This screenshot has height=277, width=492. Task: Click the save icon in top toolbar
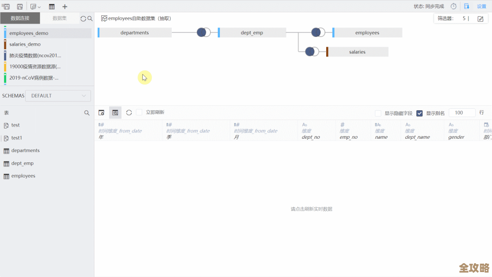[x=6, y=6]
